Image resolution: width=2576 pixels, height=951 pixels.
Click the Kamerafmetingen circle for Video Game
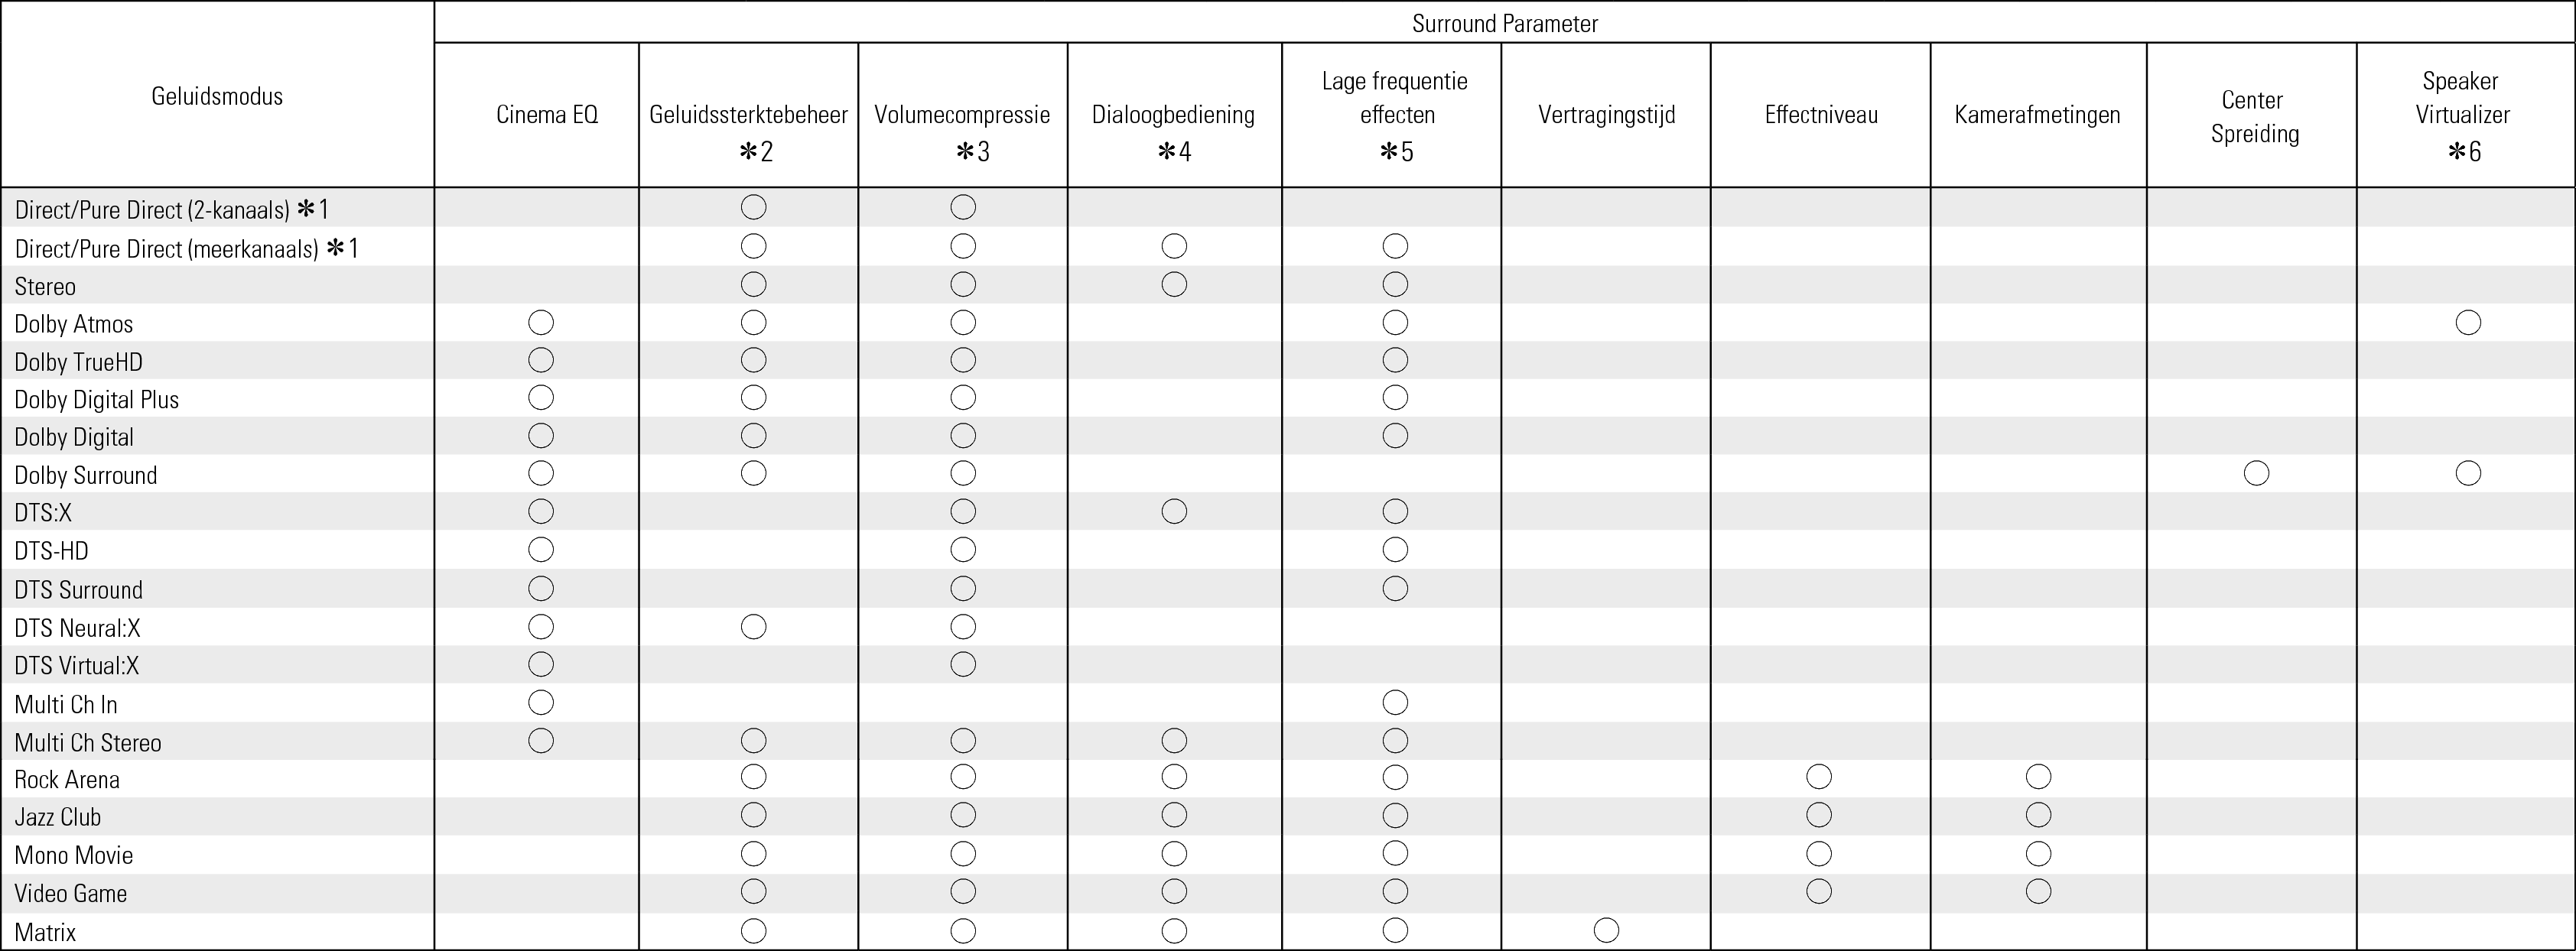[x=2038, y=891]
